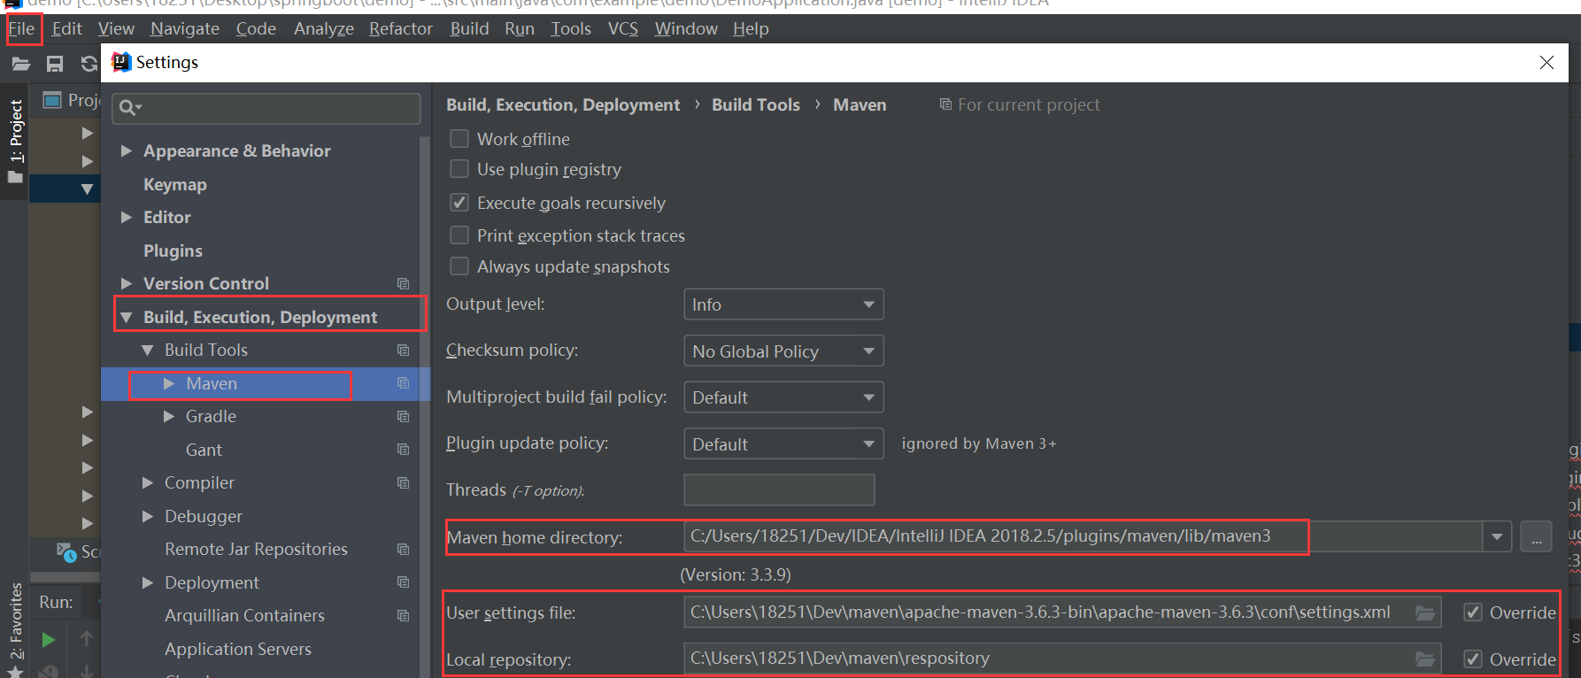Image resolution: width=1581 pixels, height=678 pixels.
Task: Click the search icon in settings search box
Action: (x=129, y=108)
